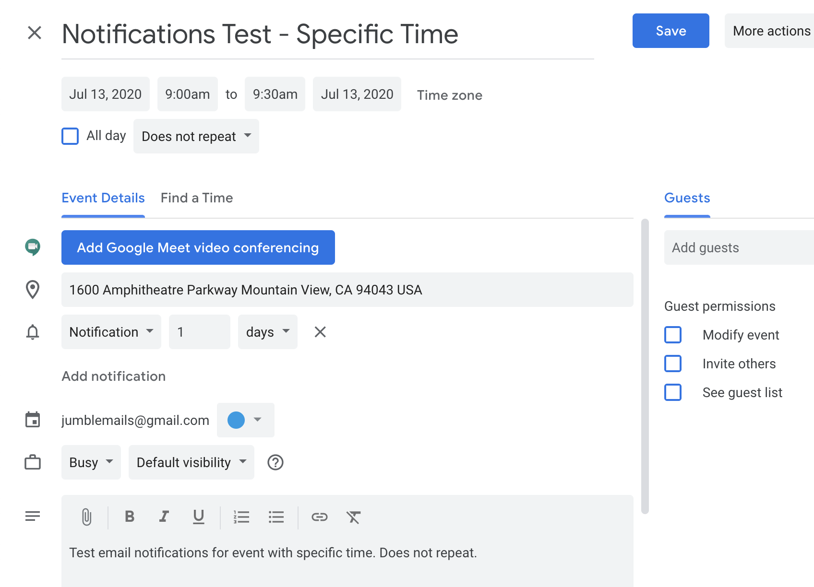Open the Does not repeat dropdown
The width and height of the screenshot is (814, 587).
coord(196,136)
